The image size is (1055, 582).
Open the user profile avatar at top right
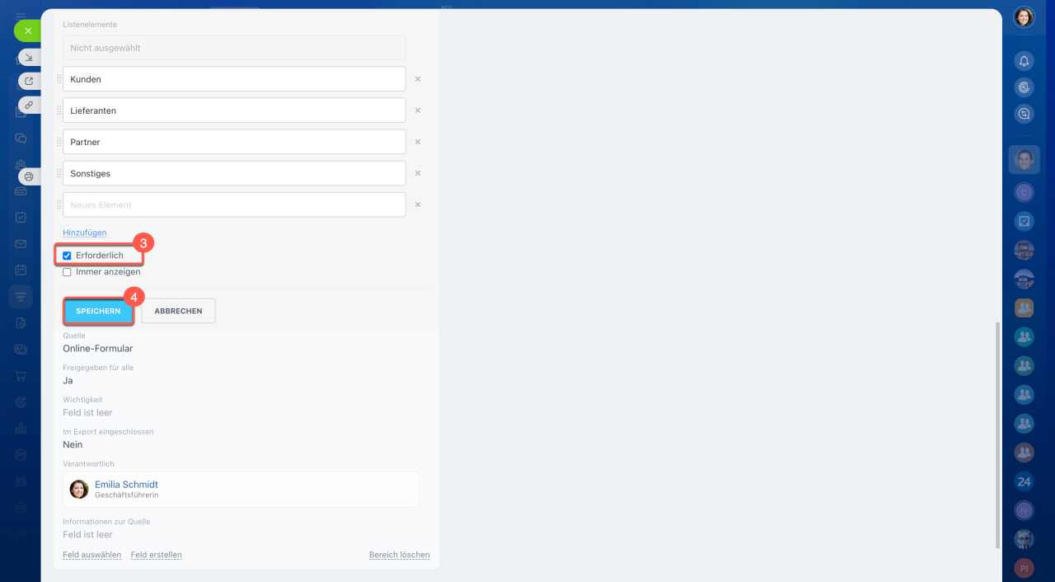point(1024,17)
